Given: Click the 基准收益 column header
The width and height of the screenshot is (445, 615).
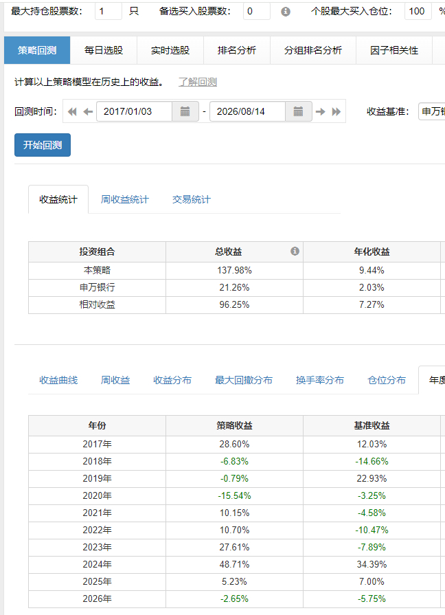Looking at the screenshot, I should pos(372,425).
